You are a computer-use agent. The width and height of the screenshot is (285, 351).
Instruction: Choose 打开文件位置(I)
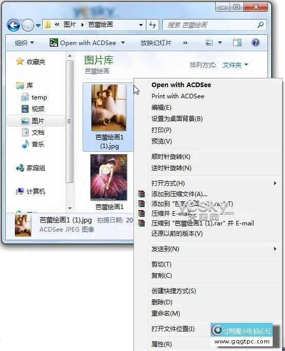tap(173, 329)
